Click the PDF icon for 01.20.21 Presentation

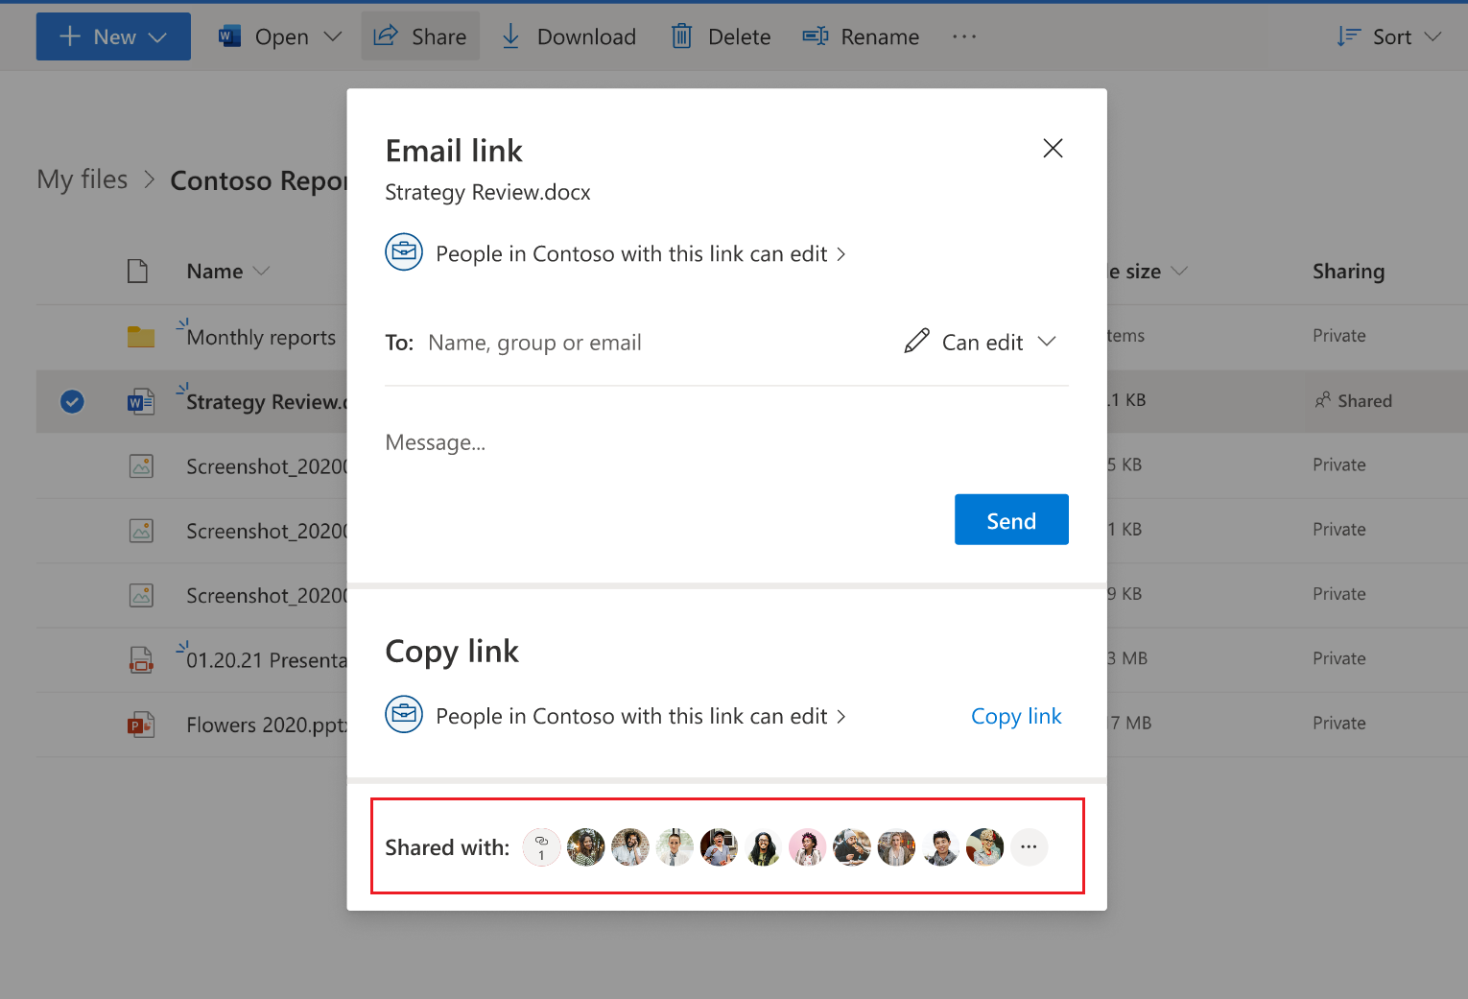[x=141, y=659]
